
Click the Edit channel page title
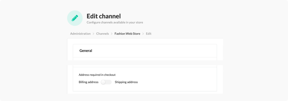103,16
